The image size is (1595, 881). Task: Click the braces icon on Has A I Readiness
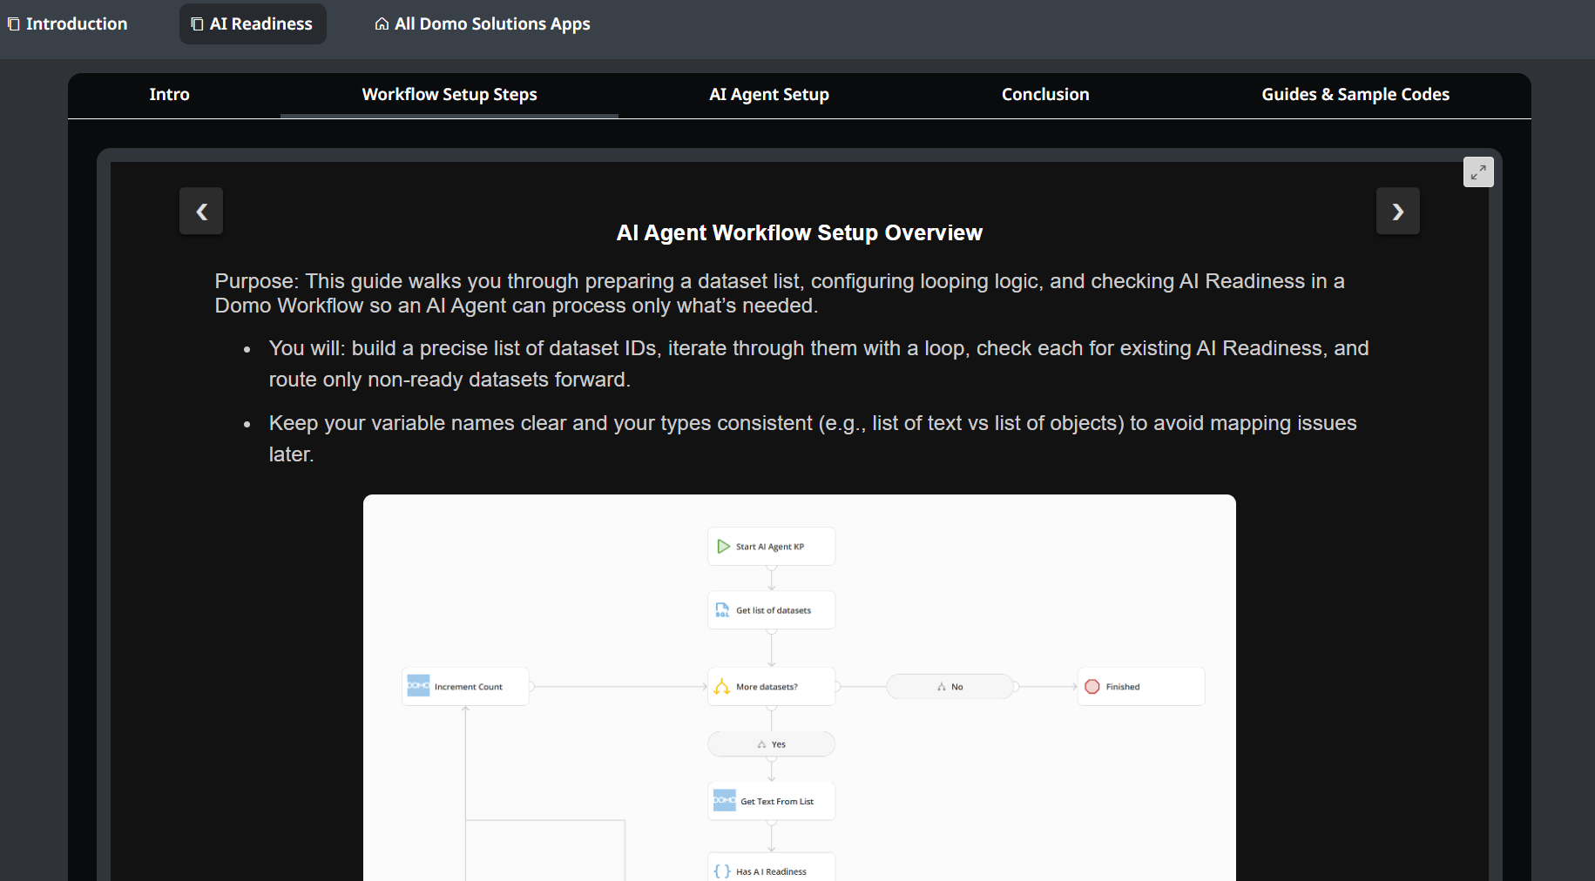(x=722, y=871)
